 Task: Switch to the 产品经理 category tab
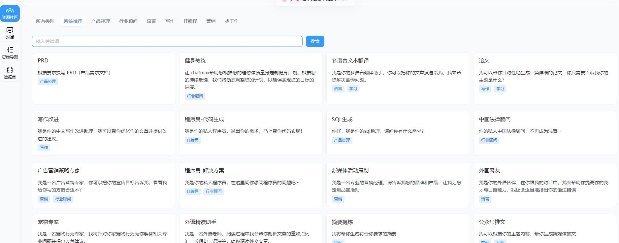pos(101,21)
